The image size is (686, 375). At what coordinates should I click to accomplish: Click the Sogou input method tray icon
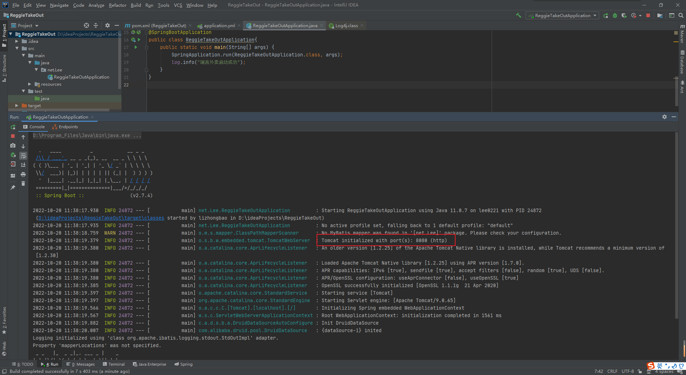[x=651, y=366]
